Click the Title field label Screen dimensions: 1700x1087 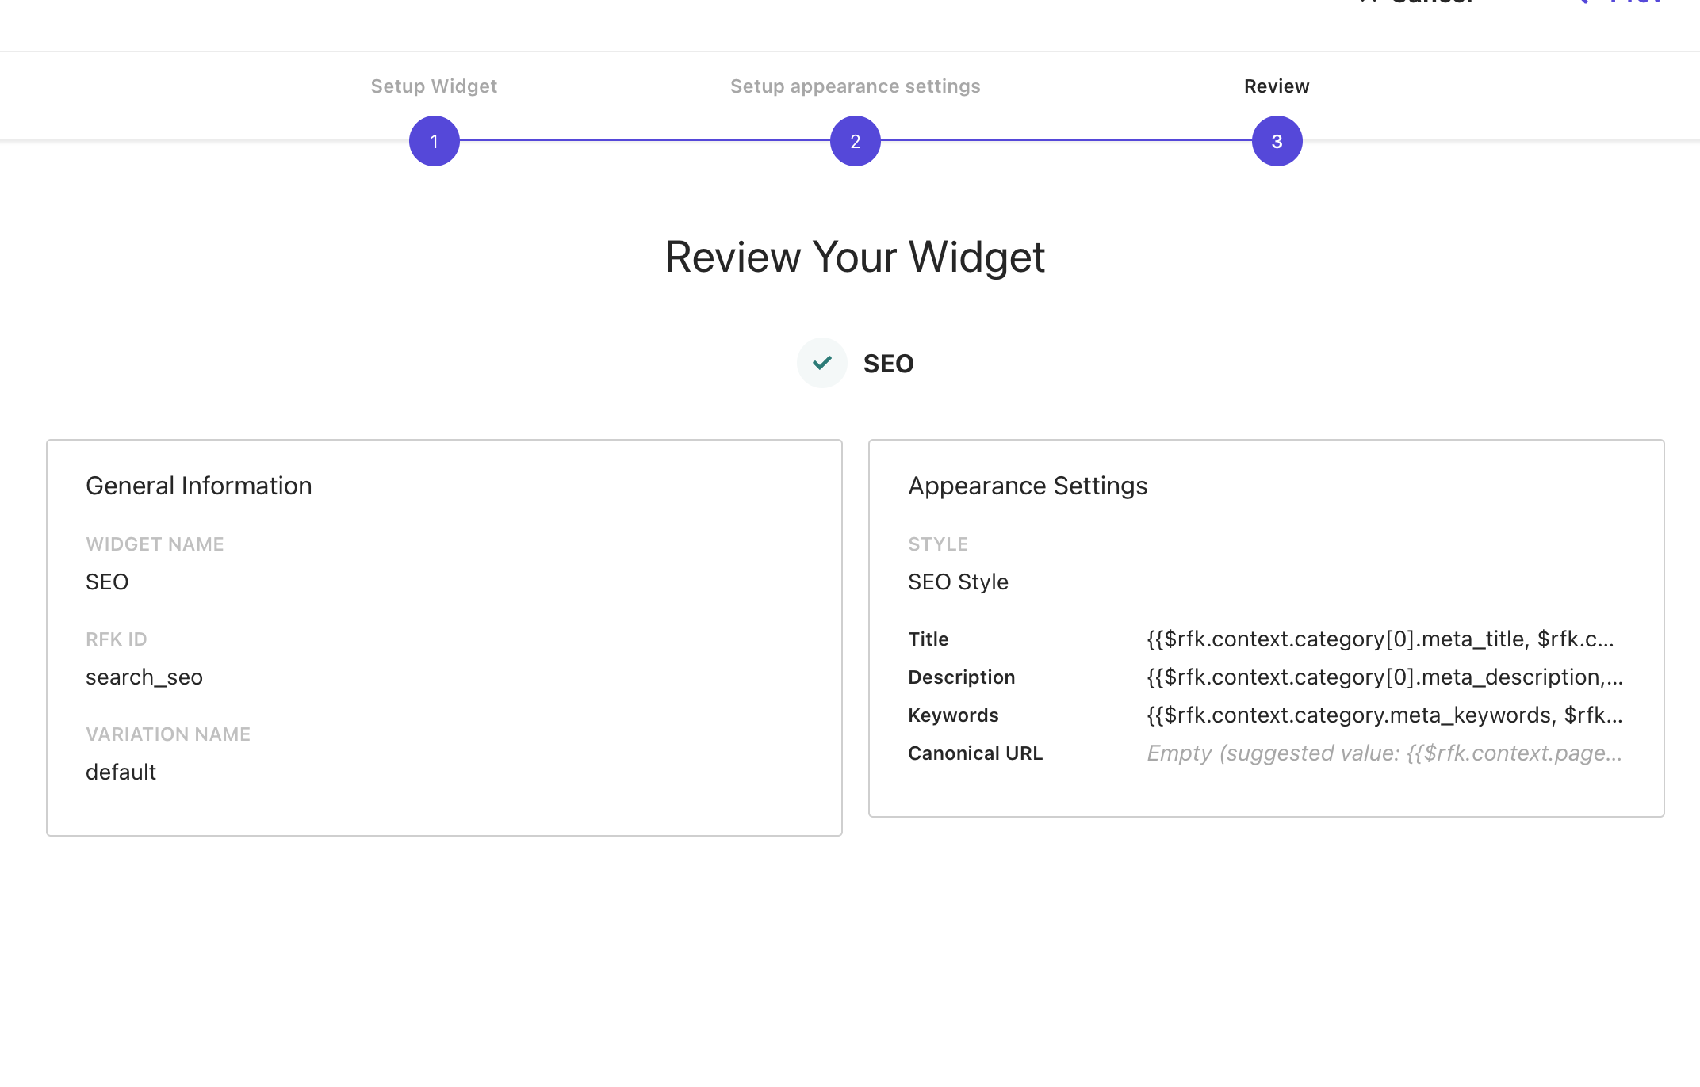pyautogui.click(x=928, y=639)
